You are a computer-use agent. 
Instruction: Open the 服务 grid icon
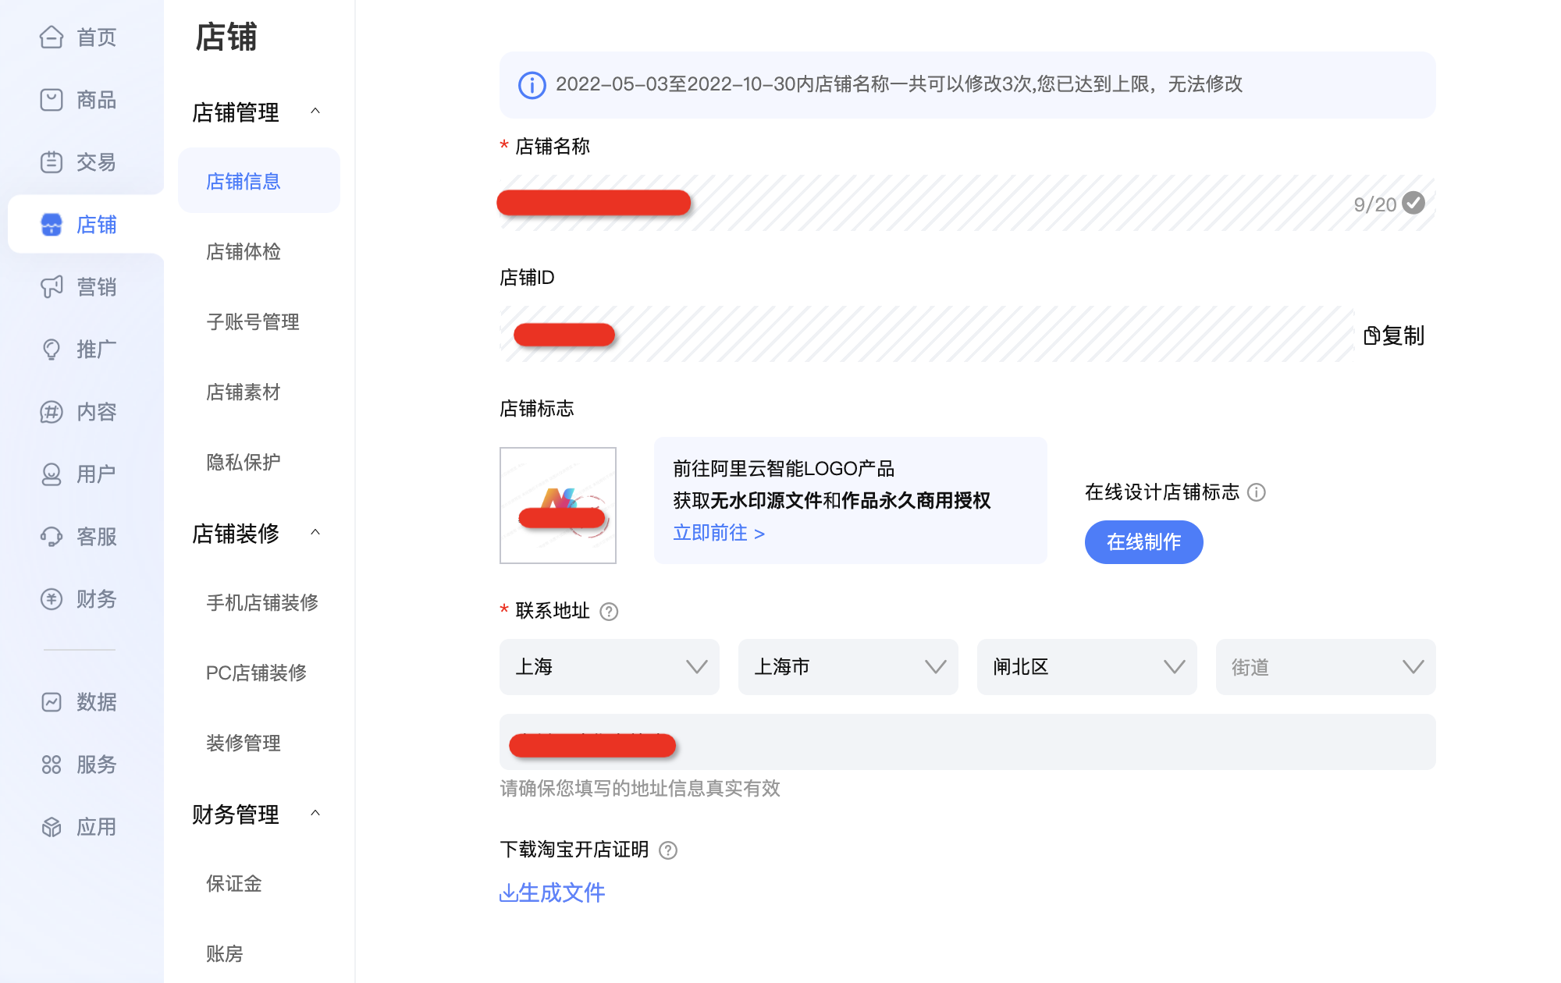tap(52, 764)
